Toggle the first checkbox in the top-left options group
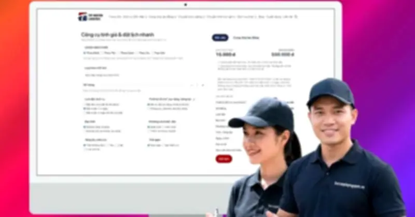This screenshot has height=217, width=415. click(85, 104)
